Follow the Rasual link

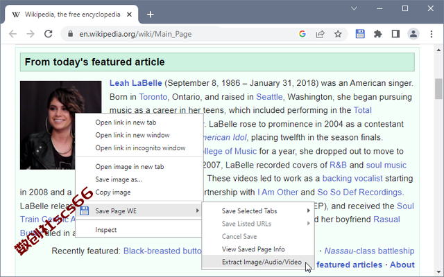point(386,220)
